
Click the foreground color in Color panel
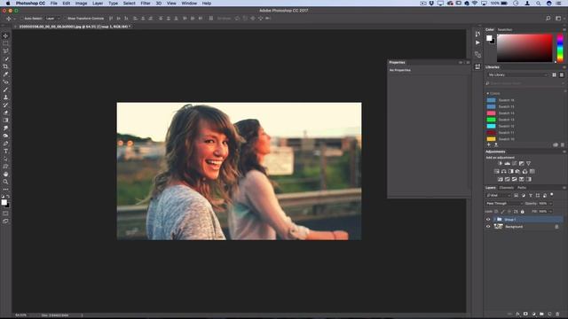pyautogui.click(x=489, y=38)
